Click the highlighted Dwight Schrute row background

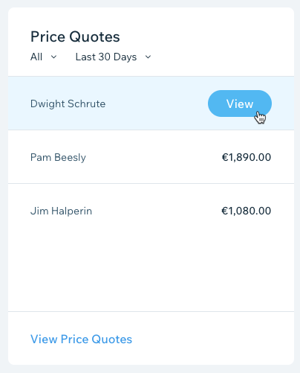coord(157,103)
